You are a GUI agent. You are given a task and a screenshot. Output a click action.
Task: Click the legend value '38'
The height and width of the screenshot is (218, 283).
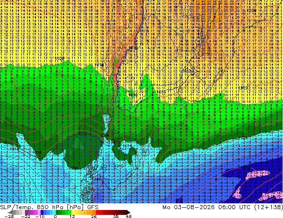116,216
